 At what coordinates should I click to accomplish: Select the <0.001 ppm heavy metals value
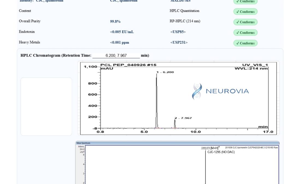[x=120, y=43]
